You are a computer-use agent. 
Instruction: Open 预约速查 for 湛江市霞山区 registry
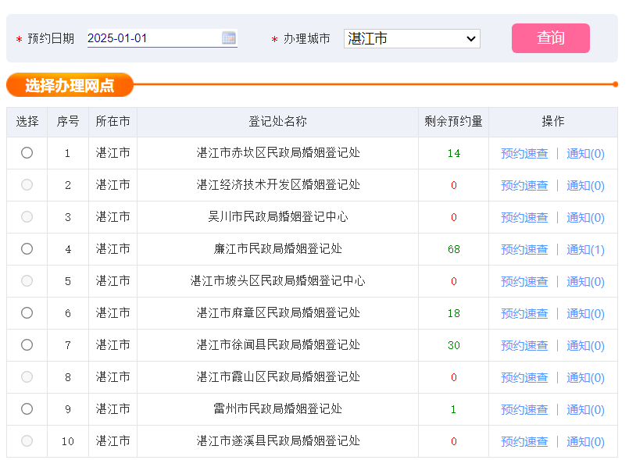(524, 378)
